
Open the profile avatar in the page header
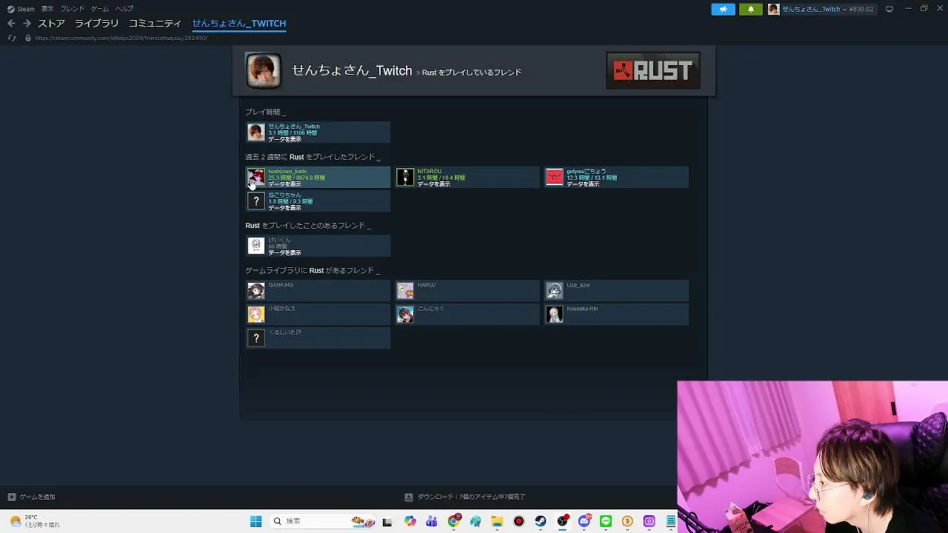click(x=263, y=71)
